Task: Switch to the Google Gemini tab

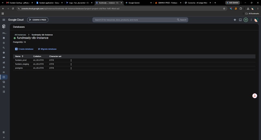Action: (x=139, y=3)
